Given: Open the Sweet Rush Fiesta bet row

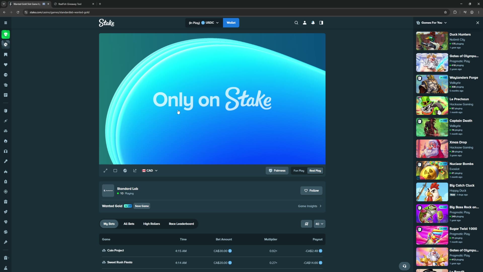Looking at the screenshot, I should tap(212, 263).
